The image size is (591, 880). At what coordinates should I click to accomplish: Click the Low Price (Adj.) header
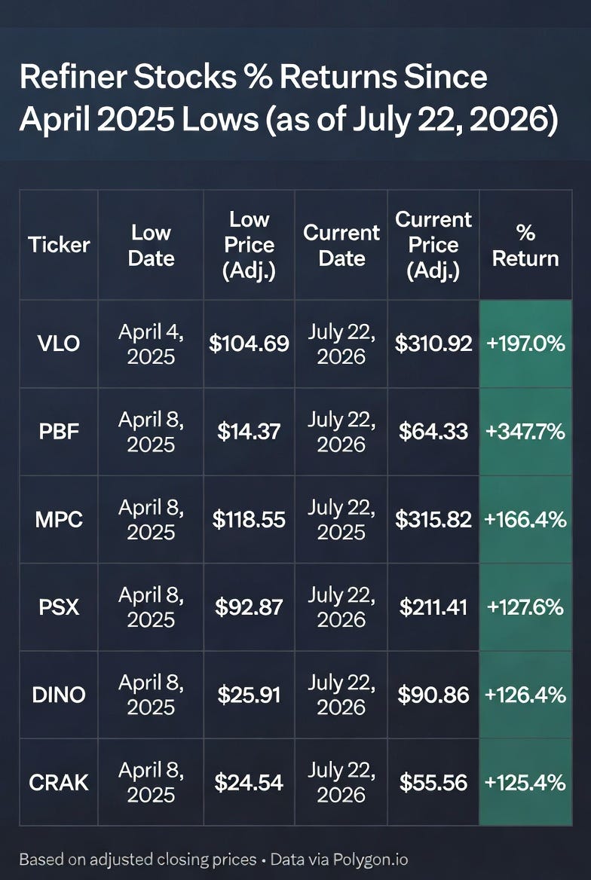tap(249, 245)
